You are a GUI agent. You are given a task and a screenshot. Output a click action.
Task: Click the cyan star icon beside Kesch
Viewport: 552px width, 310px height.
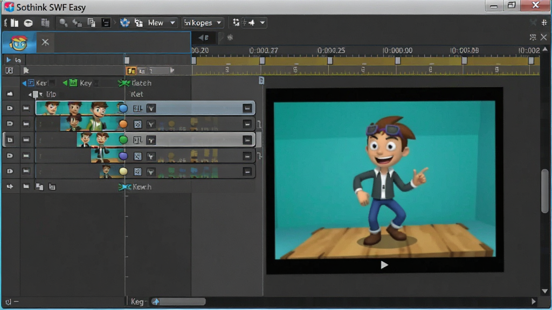point(125,187)
